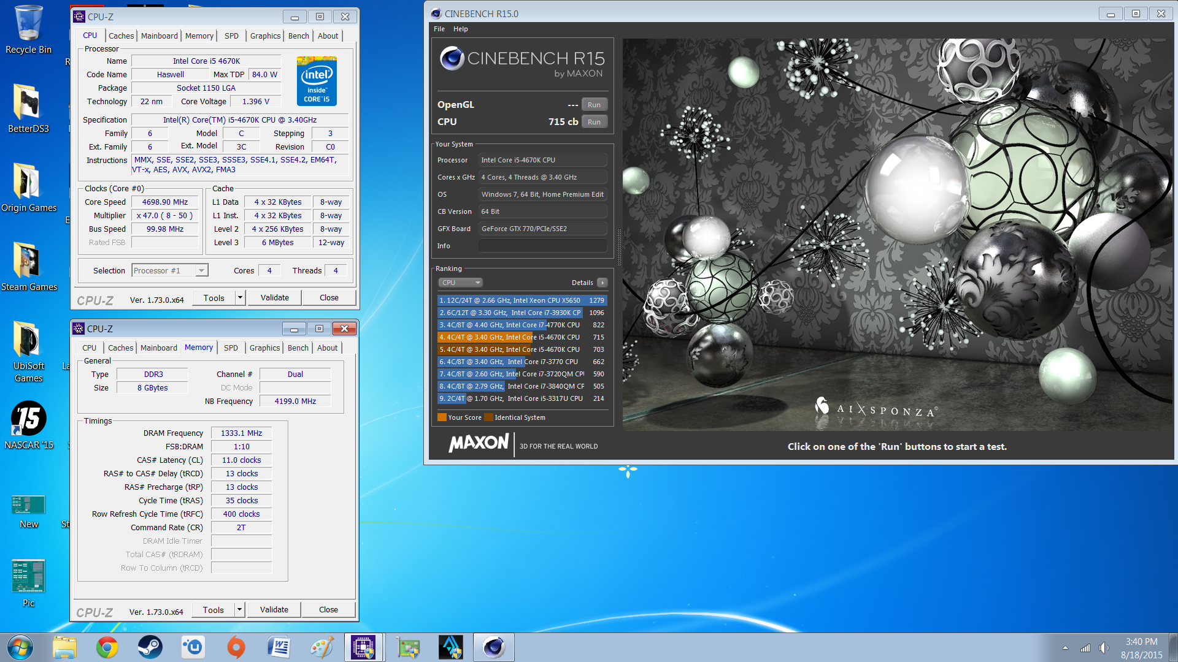Select the i7-3930K ranking entry scoring 1096
This screenshot has width=1178, height=662.
[x=522, y=313]
